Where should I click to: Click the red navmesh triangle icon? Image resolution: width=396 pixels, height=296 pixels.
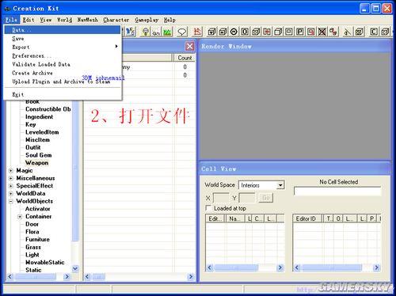click(x=197, y=32)
